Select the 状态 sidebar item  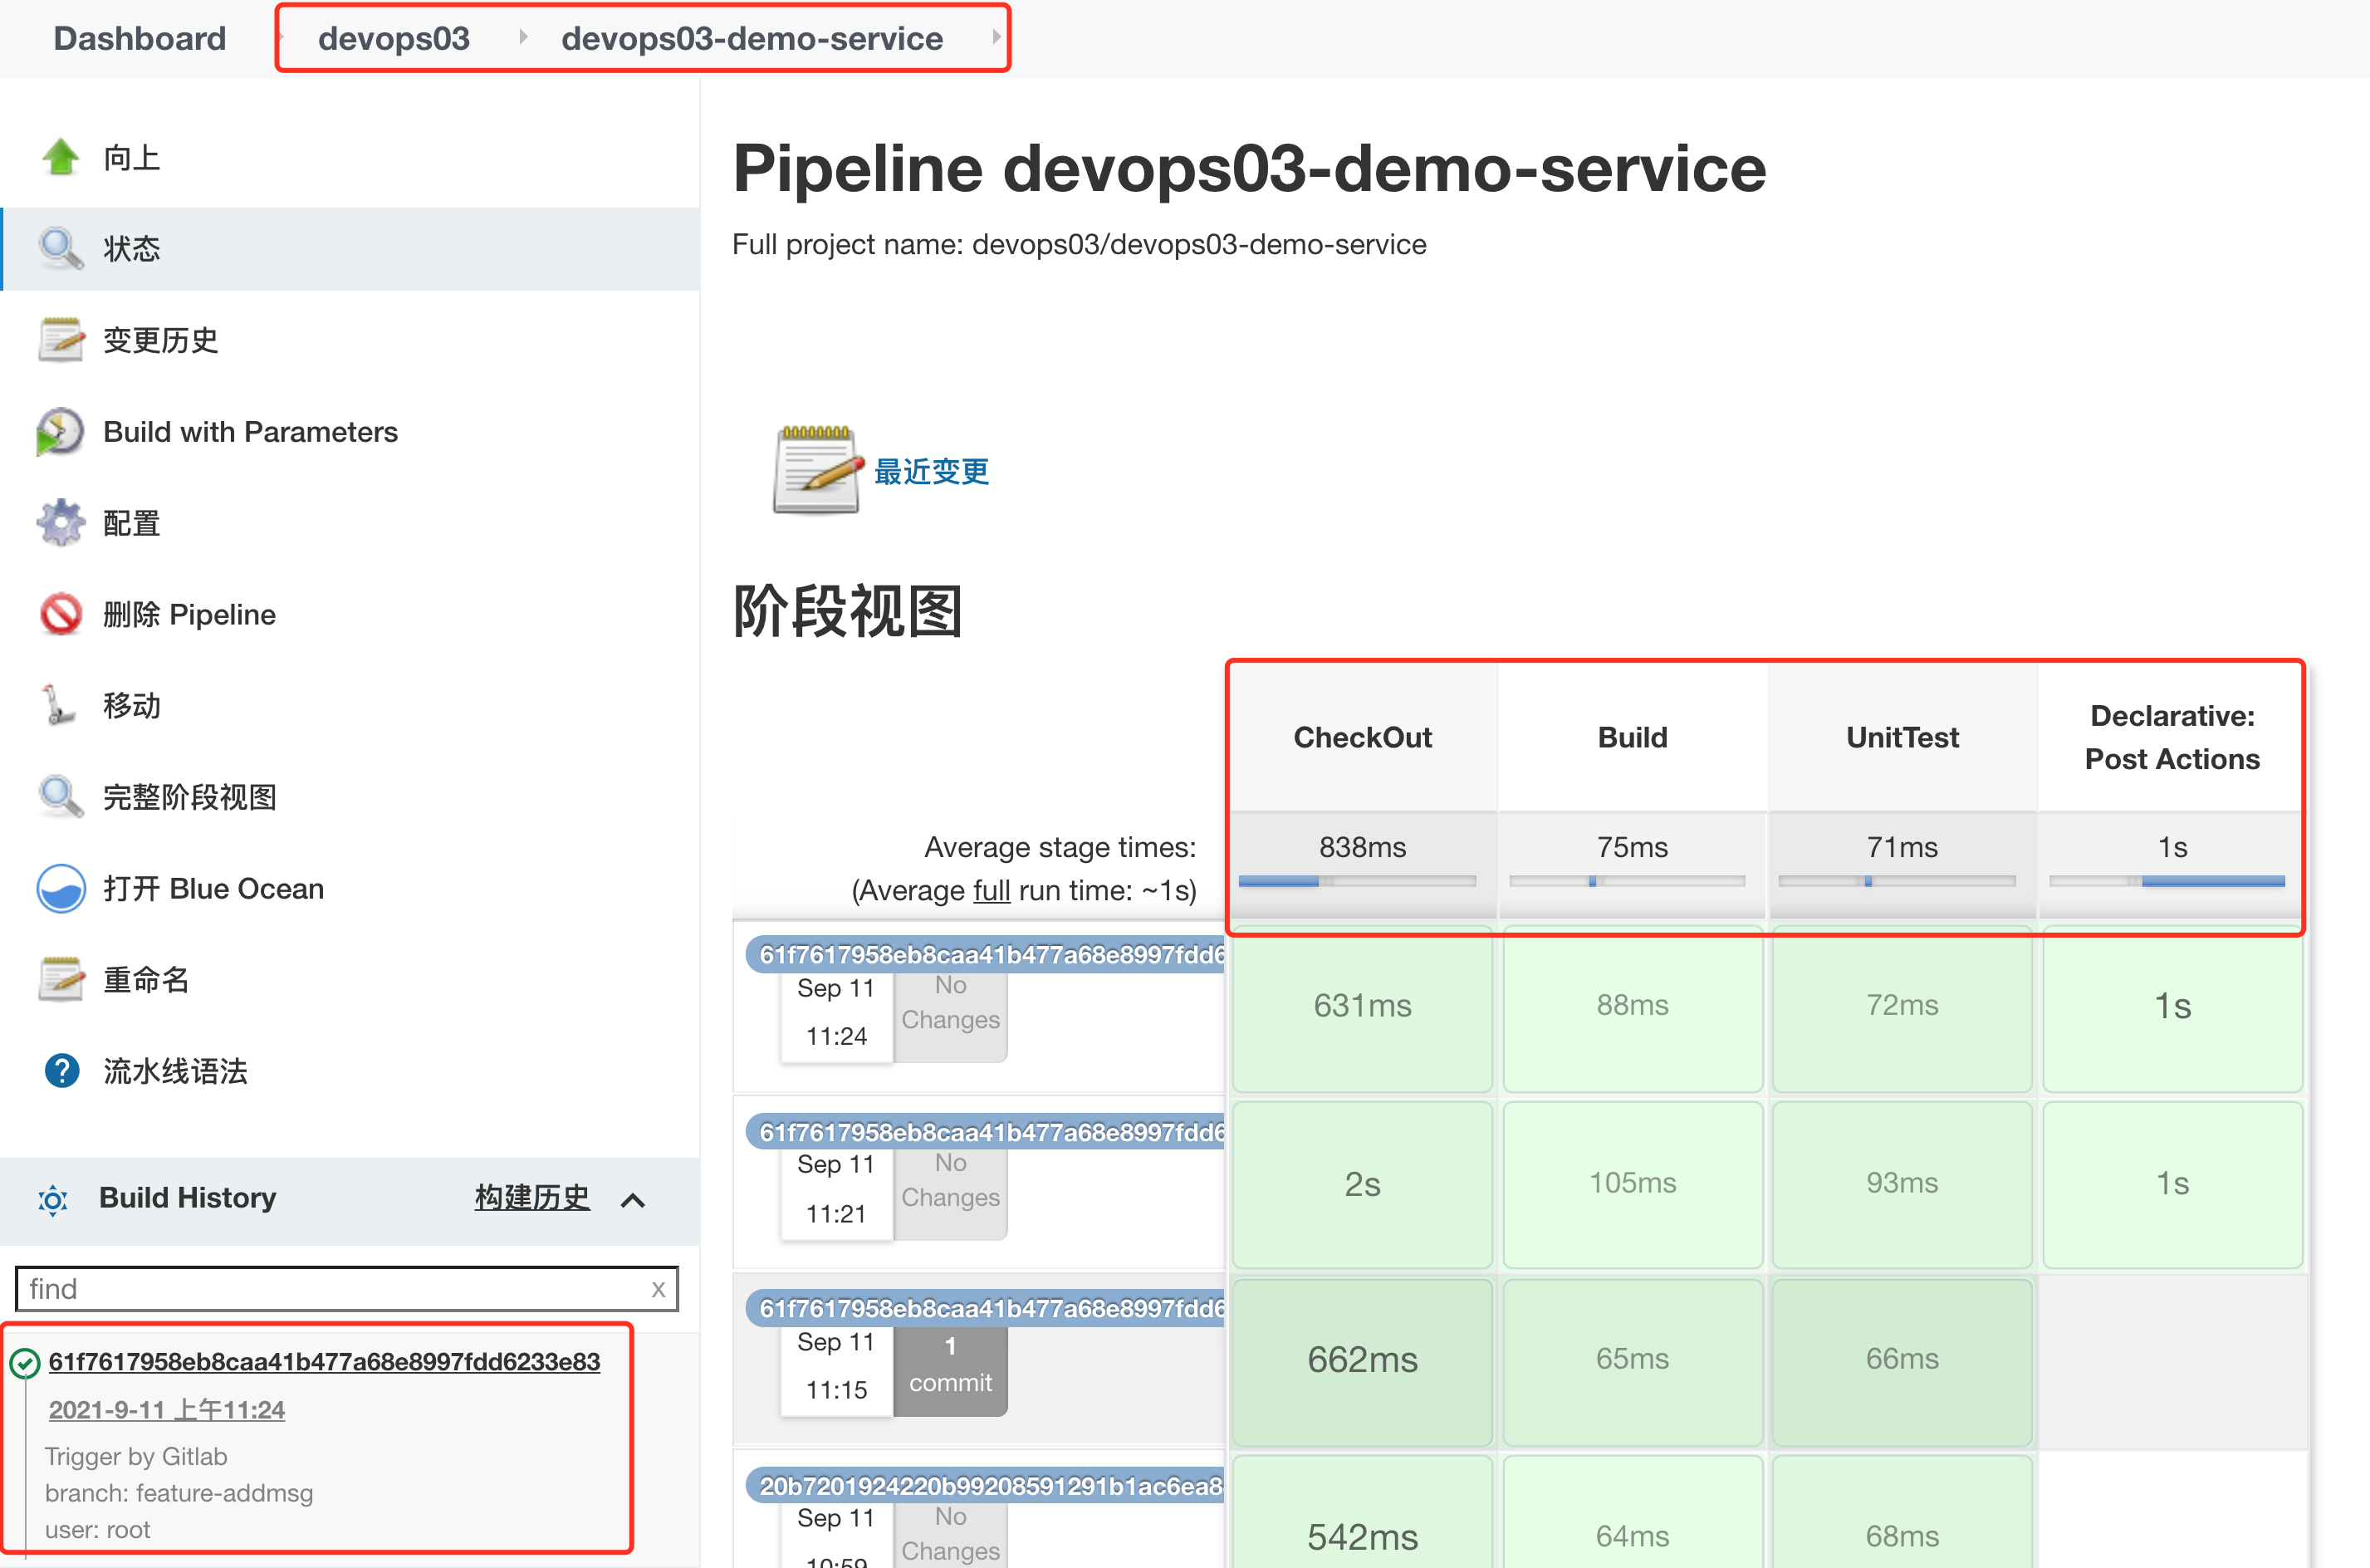tap(131, 249)
